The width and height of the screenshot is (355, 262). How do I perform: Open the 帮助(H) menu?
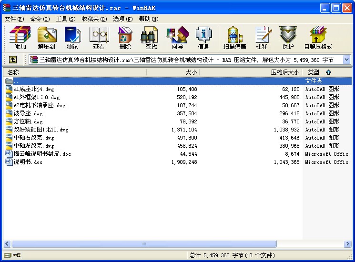[149, 19]
